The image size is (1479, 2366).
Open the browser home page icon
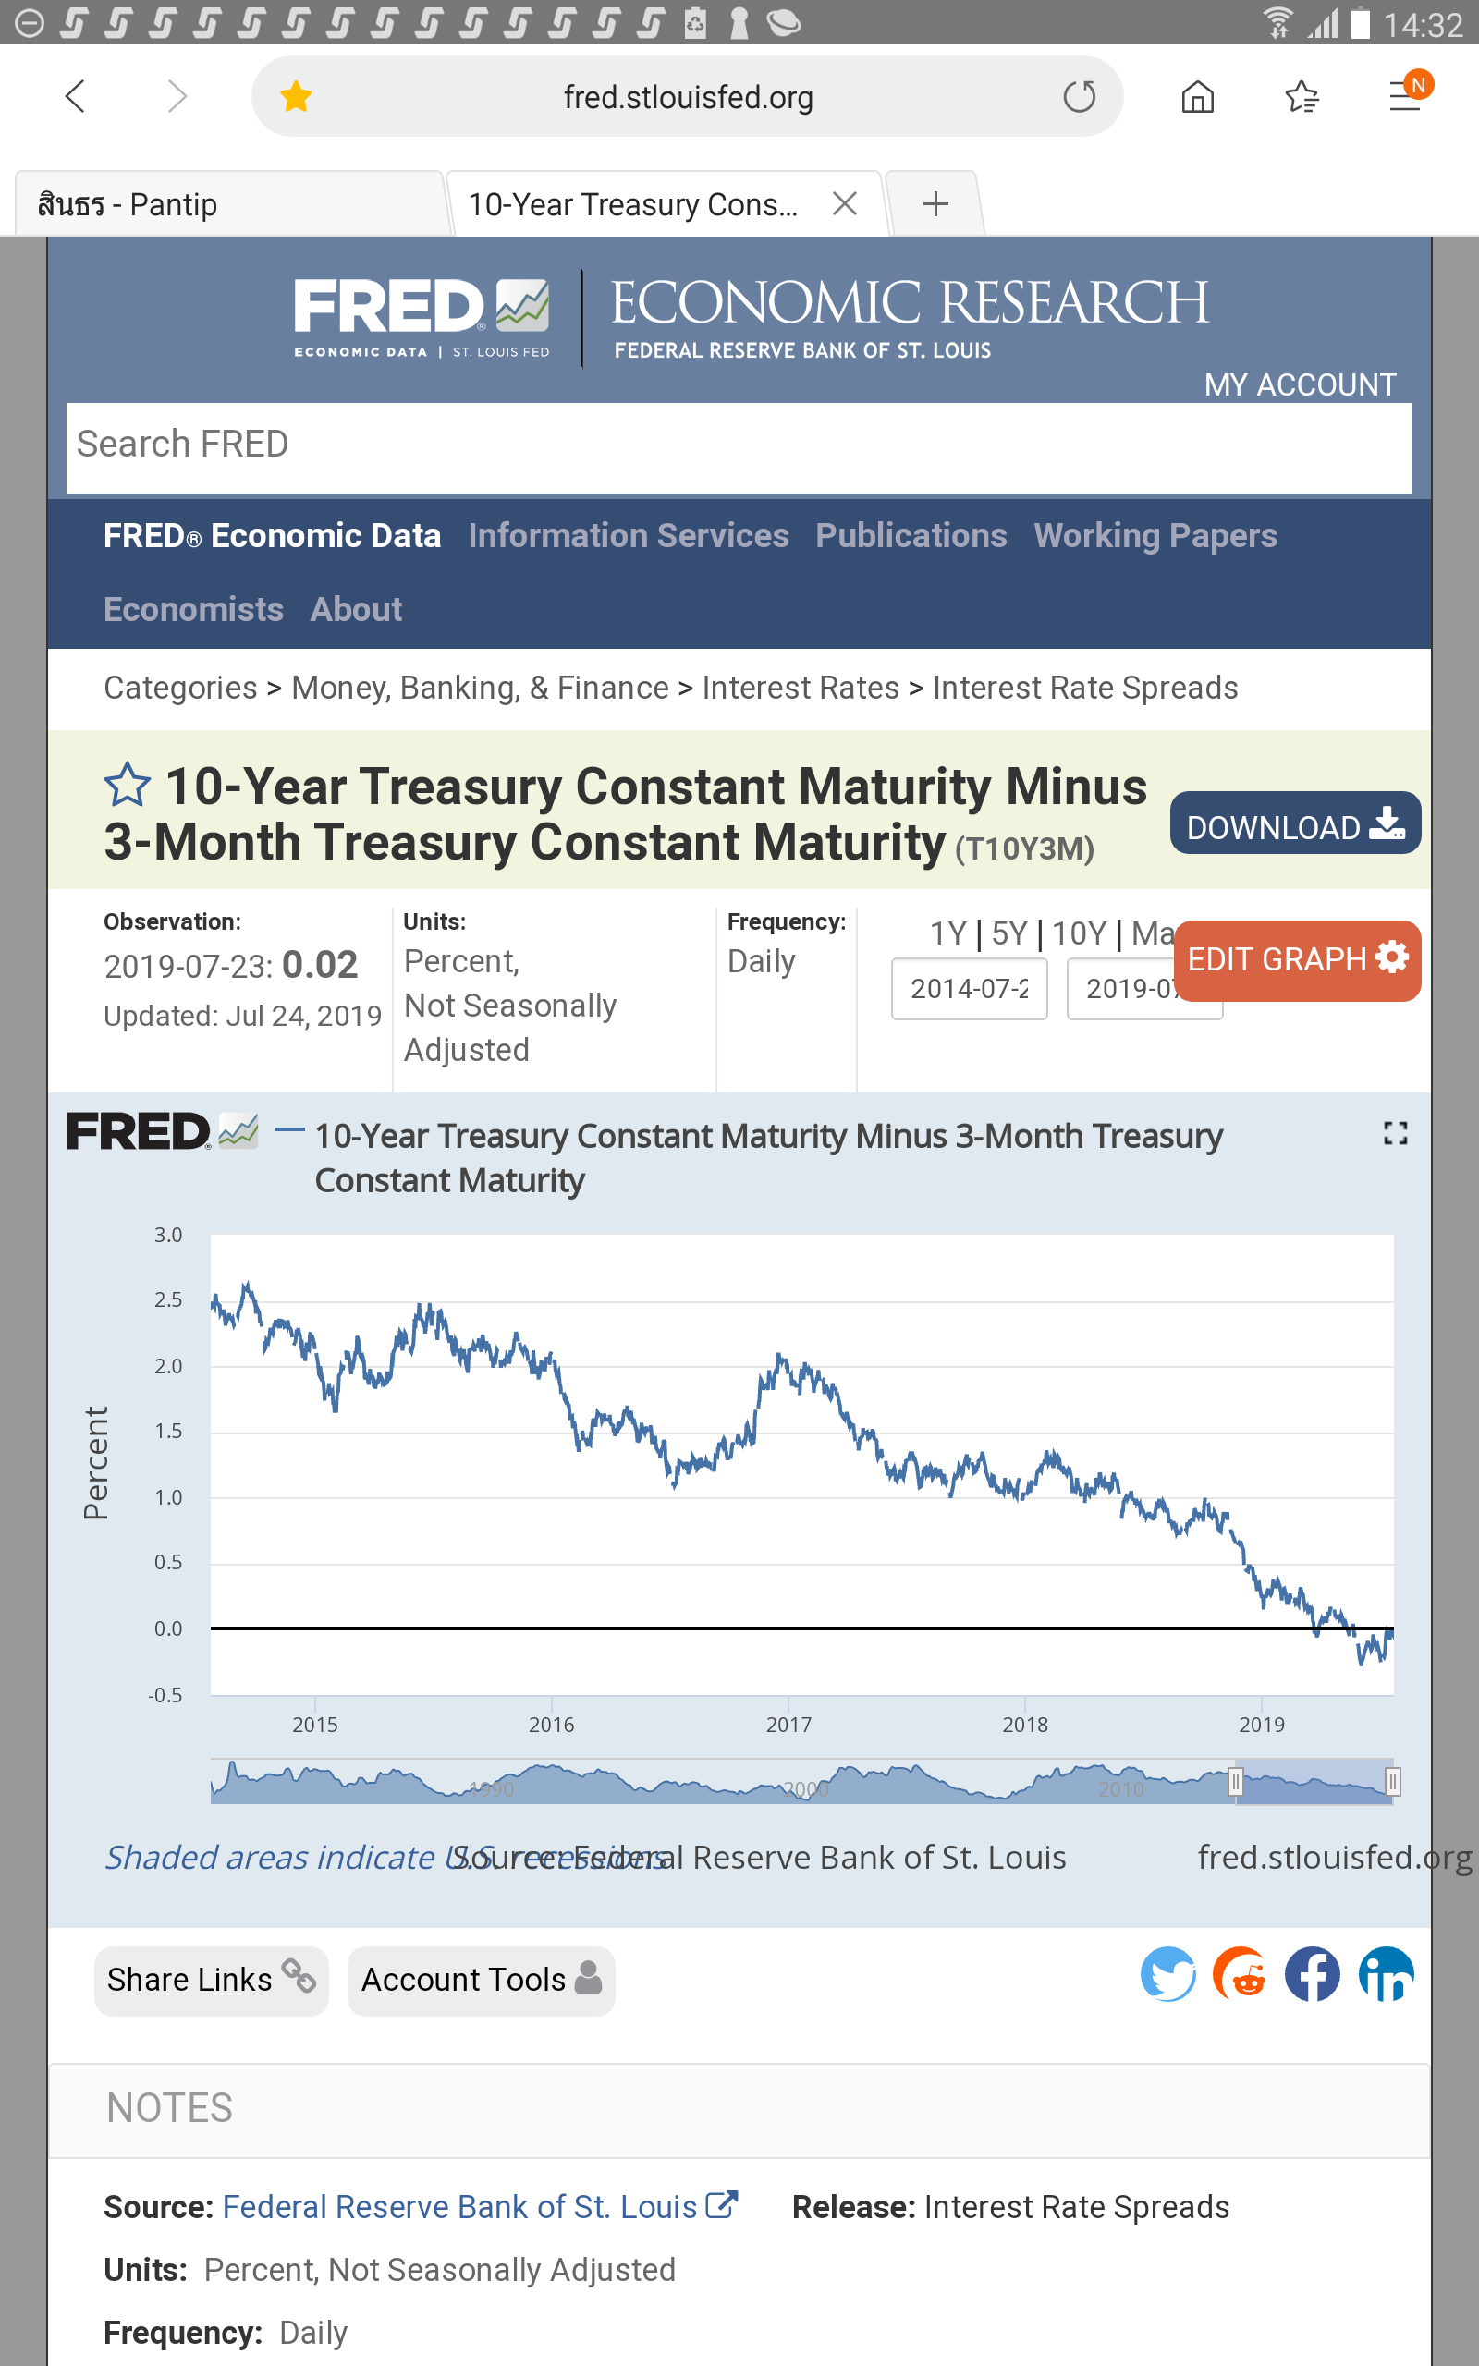coord(1197,97)
